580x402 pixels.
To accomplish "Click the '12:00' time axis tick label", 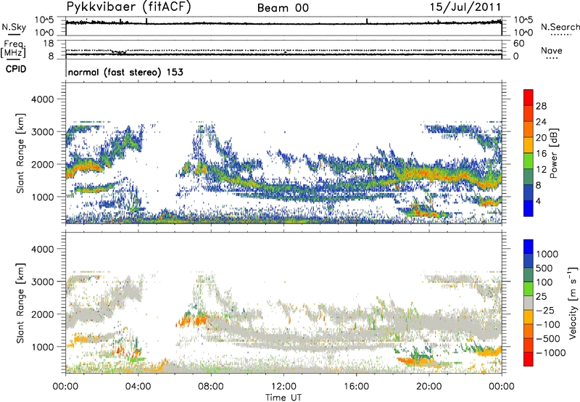I will point(283,387).
